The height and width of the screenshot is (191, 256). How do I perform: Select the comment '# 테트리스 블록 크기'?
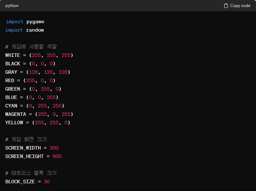coord(31,173)
